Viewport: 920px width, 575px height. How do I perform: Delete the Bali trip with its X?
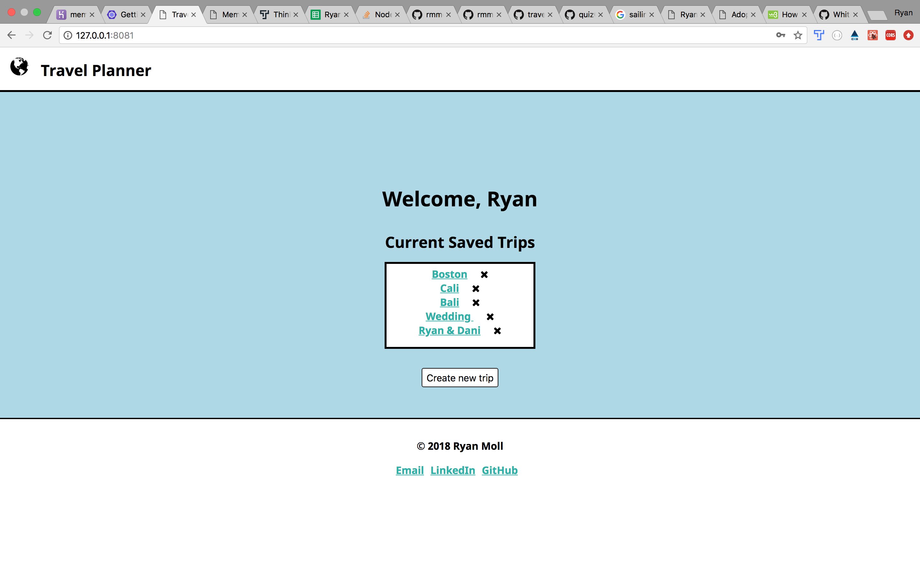pyautogui.click(x=476, y=302)
